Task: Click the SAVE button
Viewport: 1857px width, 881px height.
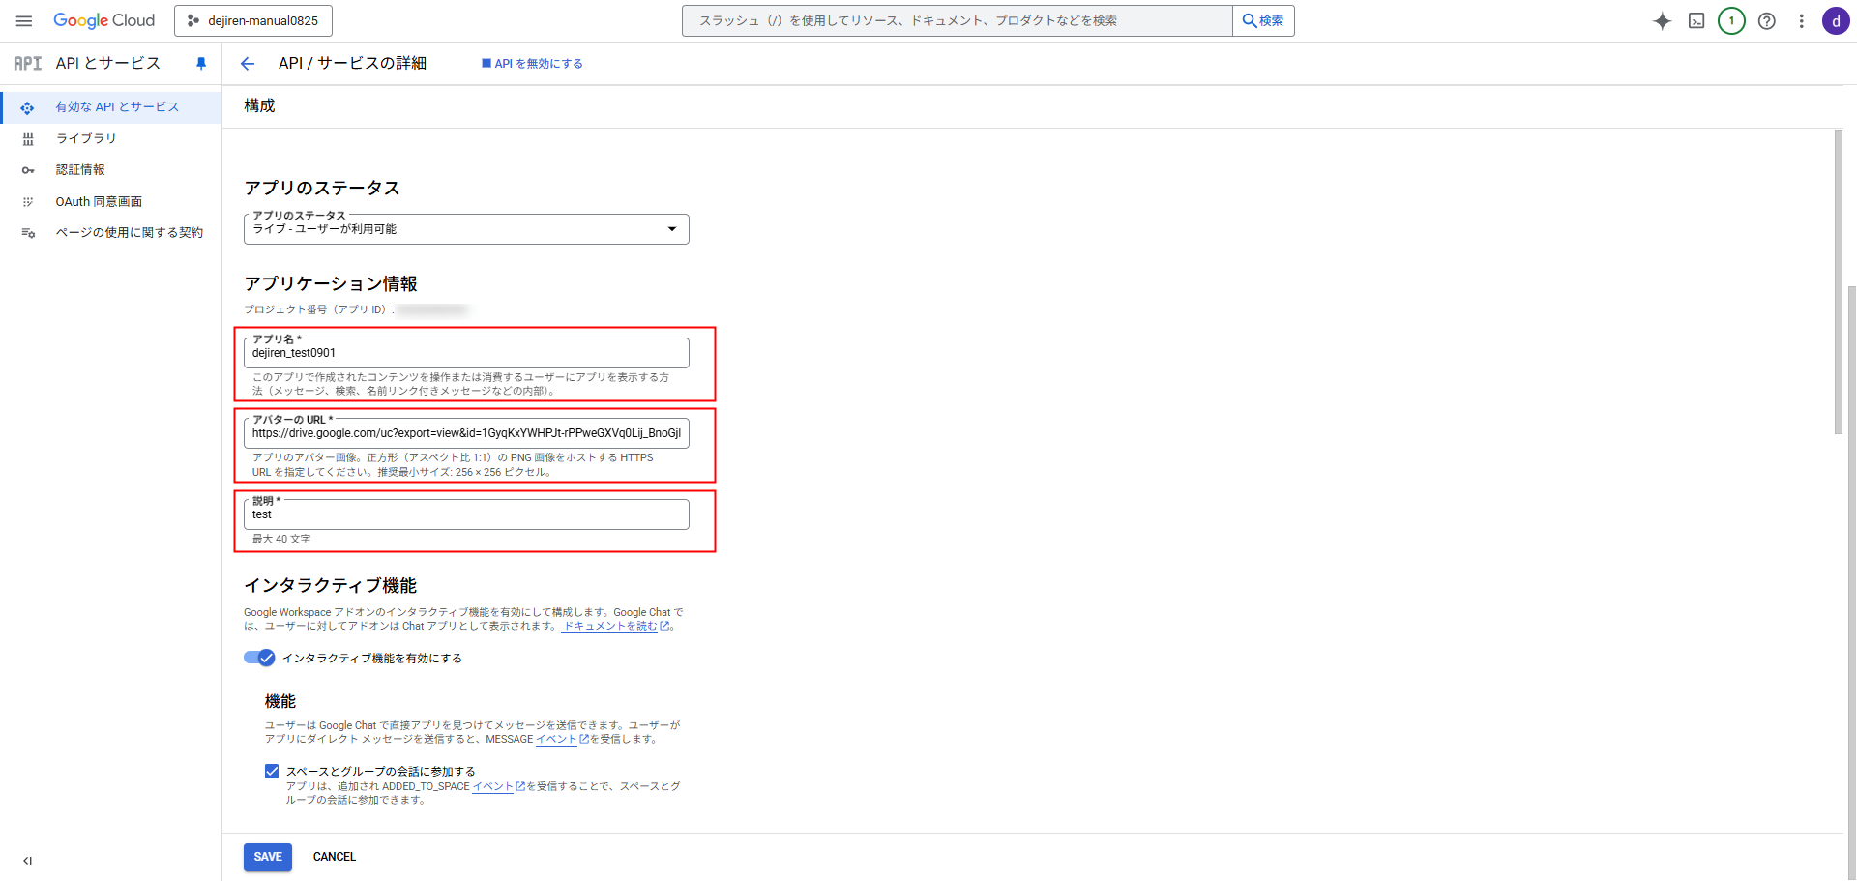Action: tap(268, 857)
